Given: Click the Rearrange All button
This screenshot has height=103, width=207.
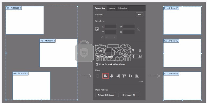Looking at the screenshot, I should (x=129, y=95).
